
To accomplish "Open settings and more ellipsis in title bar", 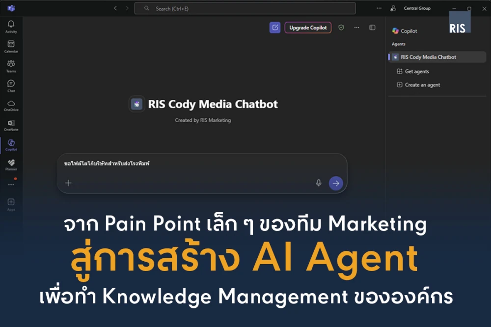I will click(379, 8).
